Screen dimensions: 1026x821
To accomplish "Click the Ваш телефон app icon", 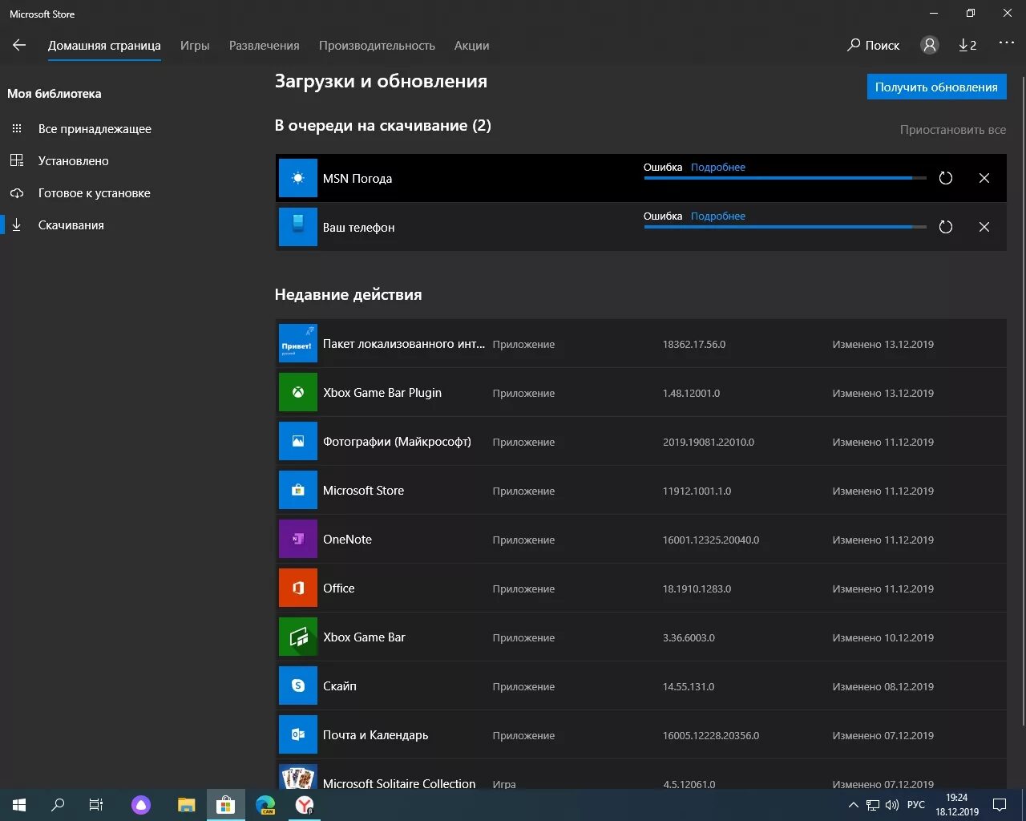I will (298, 227).
